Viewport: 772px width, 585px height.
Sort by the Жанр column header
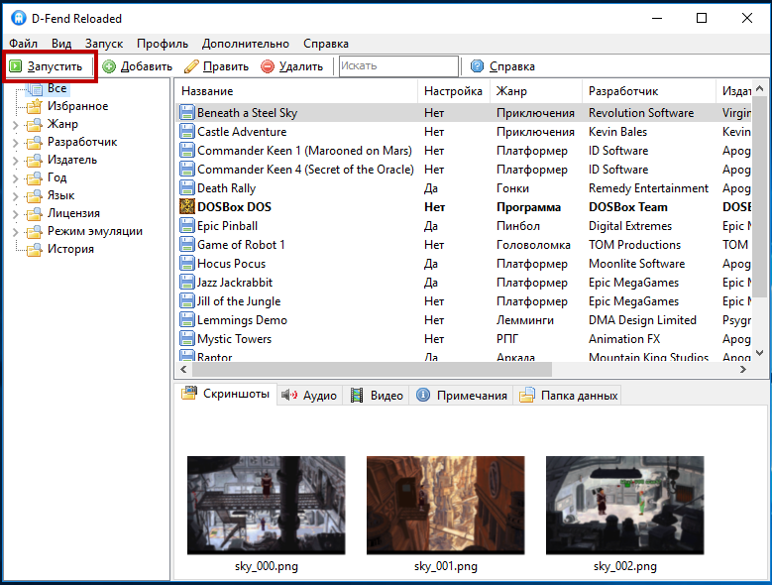[536, 91]
